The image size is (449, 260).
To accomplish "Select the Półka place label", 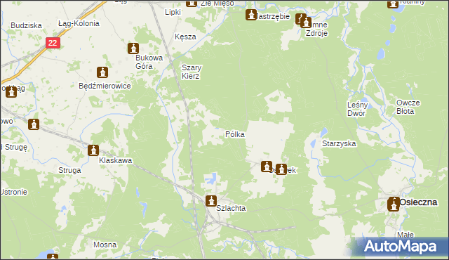I will (235, 134).
